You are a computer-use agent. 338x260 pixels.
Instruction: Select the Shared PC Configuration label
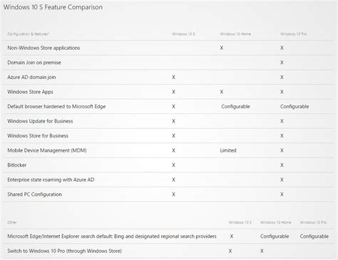(x=34, y=194)
